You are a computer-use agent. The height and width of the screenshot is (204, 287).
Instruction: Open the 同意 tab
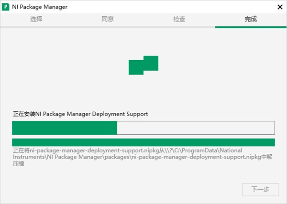coord(108,19)
